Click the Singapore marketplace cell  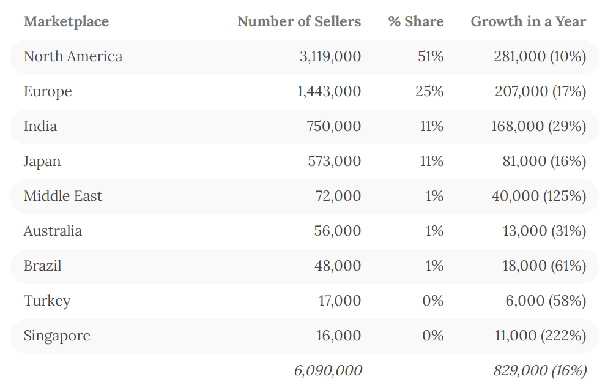pyautogui.click(x=57, y=336)
